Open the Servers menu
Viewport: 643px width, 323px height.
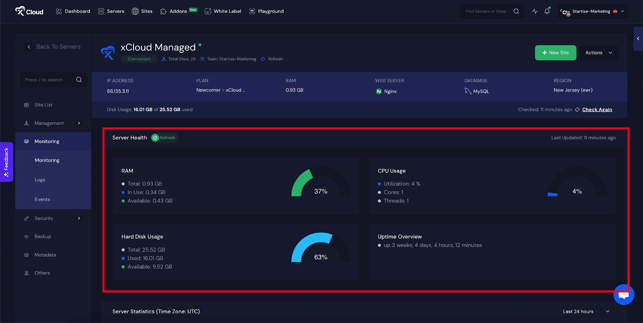point(111,11)
